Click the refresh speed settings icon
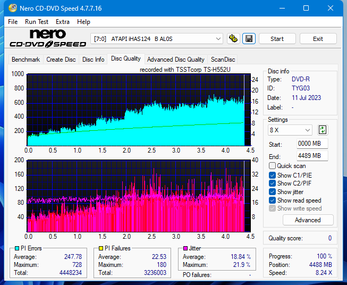The height and width of the screenshot is (285, 347). pos(323,130)
